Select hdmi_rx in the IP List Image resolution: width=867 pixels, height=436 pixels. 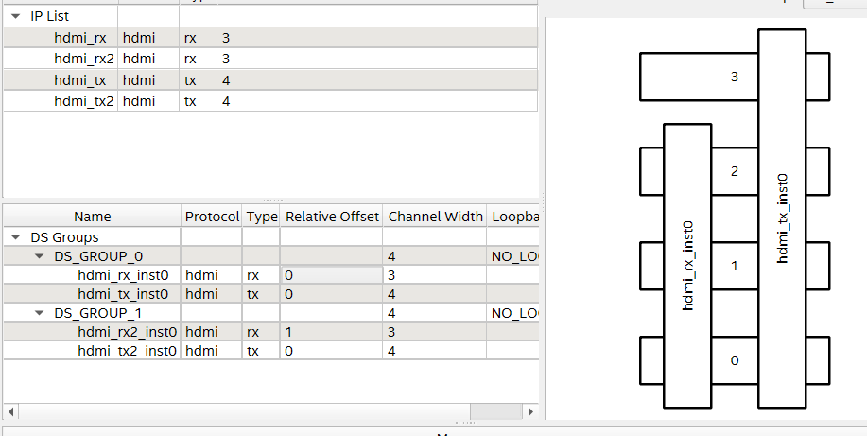pos(79,38)
